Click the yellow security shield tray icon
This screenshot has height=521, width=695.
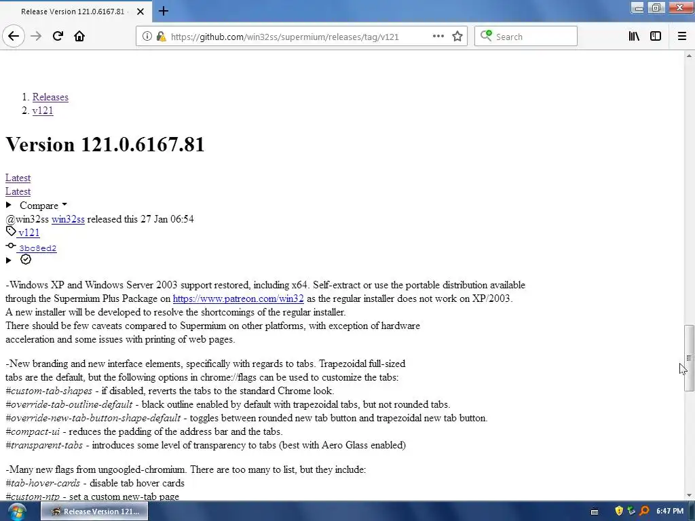point(619,512)
